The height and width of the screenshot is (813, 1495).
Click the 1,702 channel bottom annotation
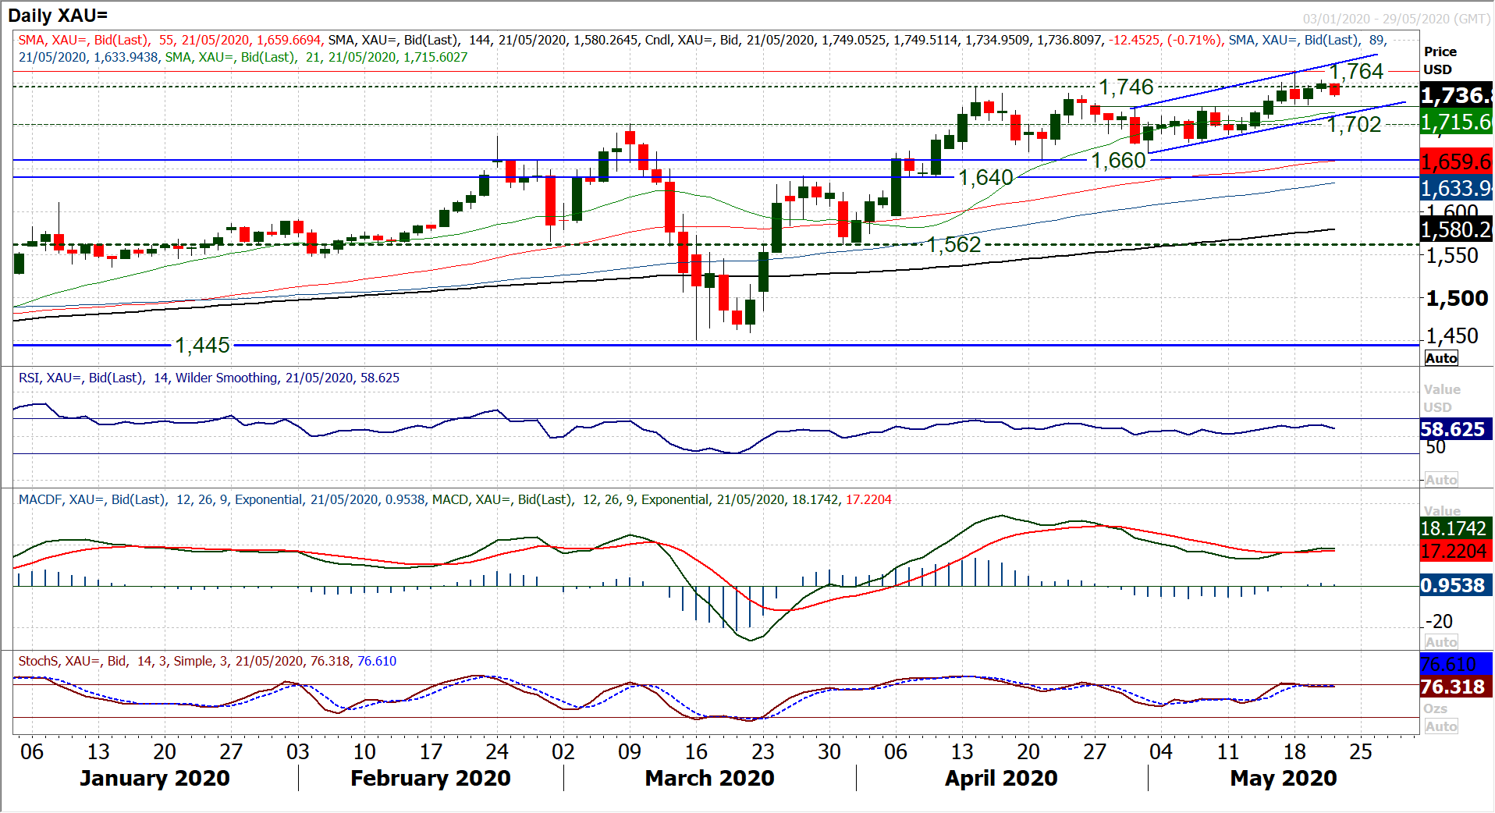pyautogui.click(x=1354, y=124)
